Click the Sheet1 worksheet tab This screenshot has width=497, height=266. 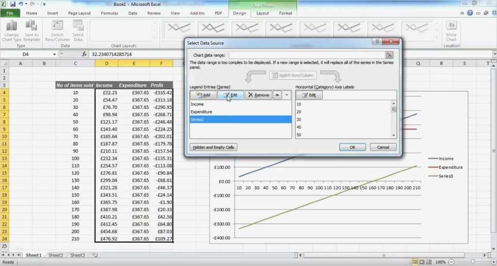pos(33,255)
